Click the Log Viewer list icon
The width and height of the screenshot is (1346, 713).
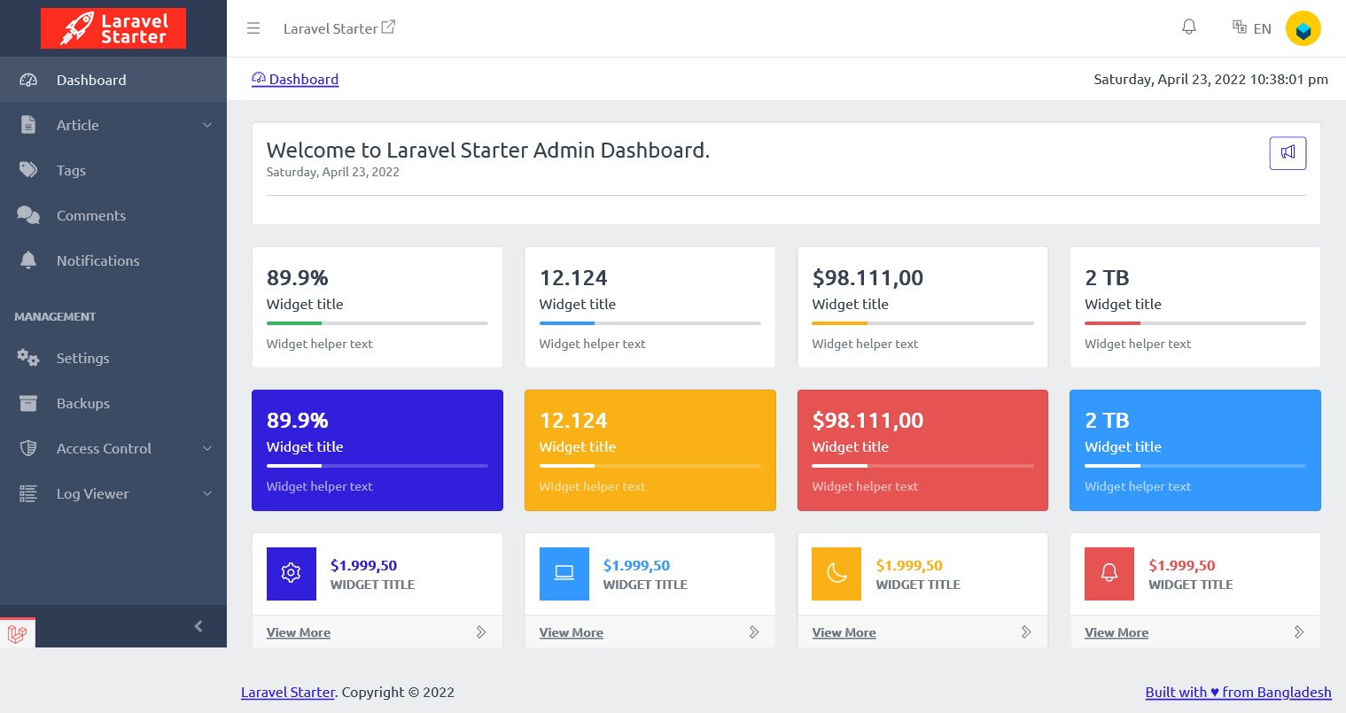coord(28,493)
